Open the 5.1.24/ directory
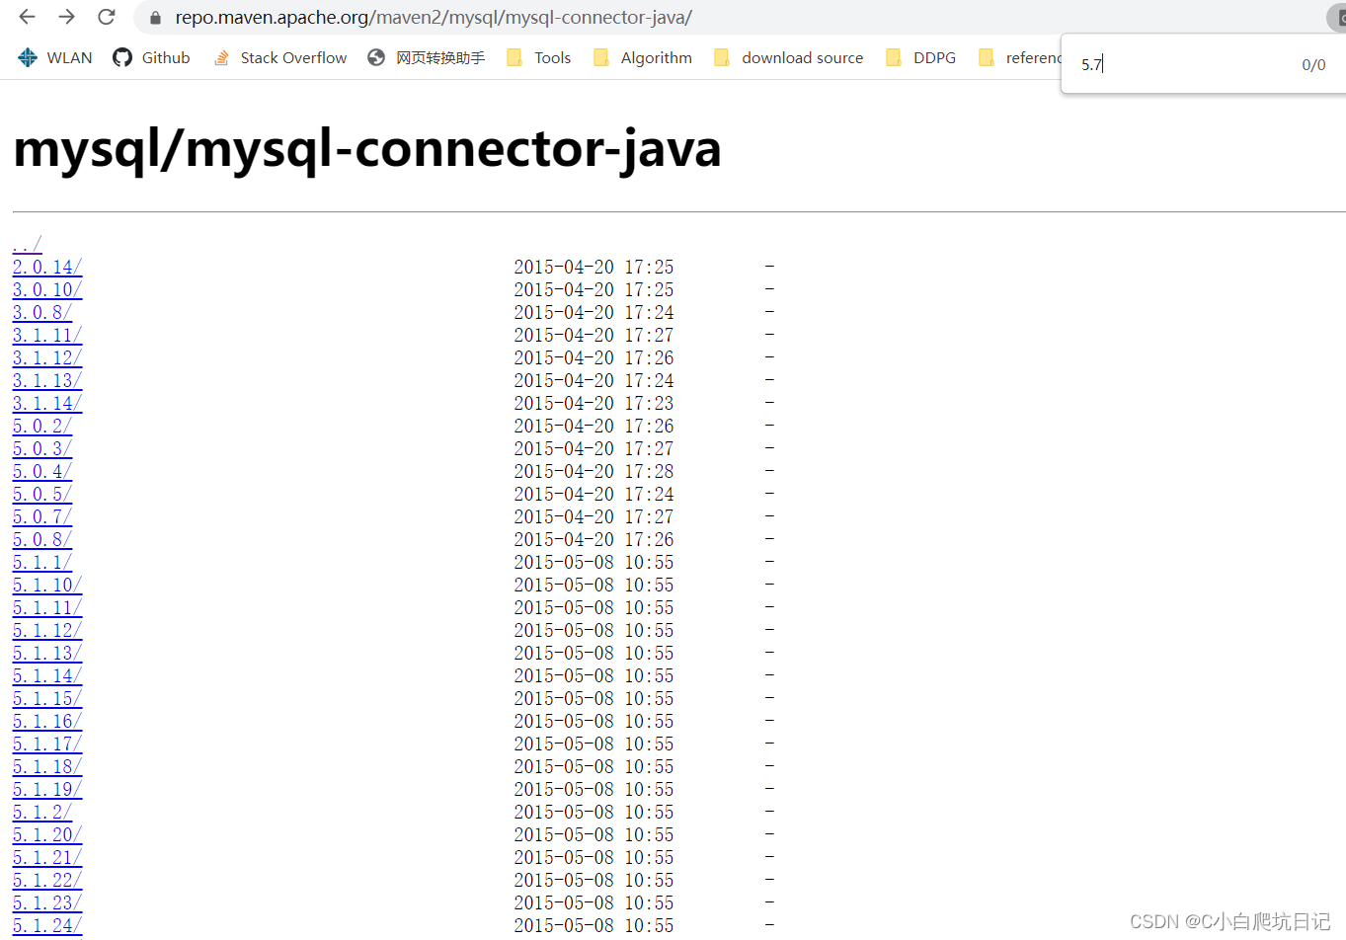1346x940 pixels. (x=47, y=925)
